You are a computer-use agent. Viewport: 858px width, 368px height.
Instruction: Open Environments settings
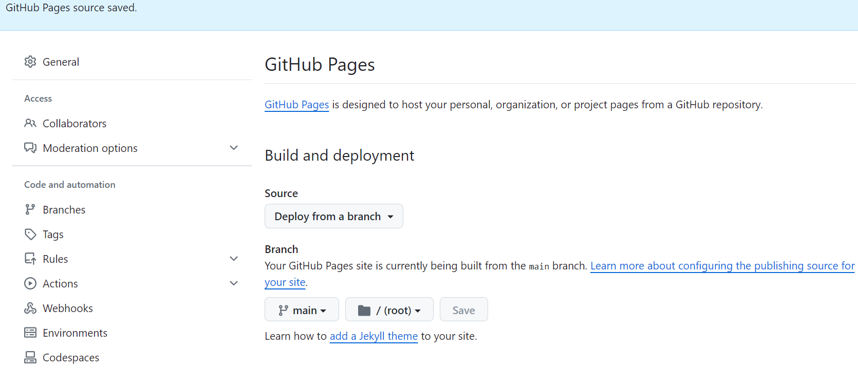[75, 333]
